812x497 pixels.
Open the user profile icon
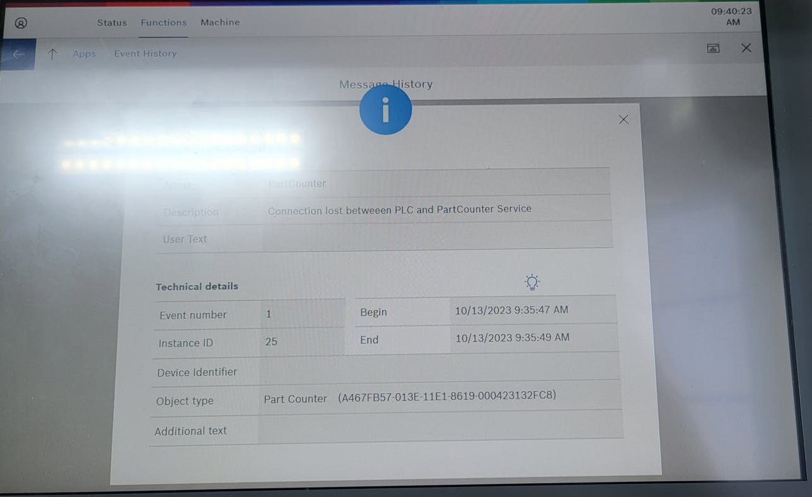coord(21,23)
